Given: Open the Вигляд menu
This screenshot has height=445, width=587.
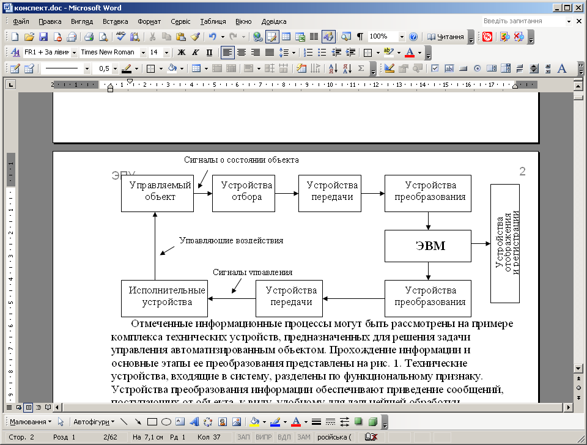Looking at the screenshot, I should click(x=82, y=22).
